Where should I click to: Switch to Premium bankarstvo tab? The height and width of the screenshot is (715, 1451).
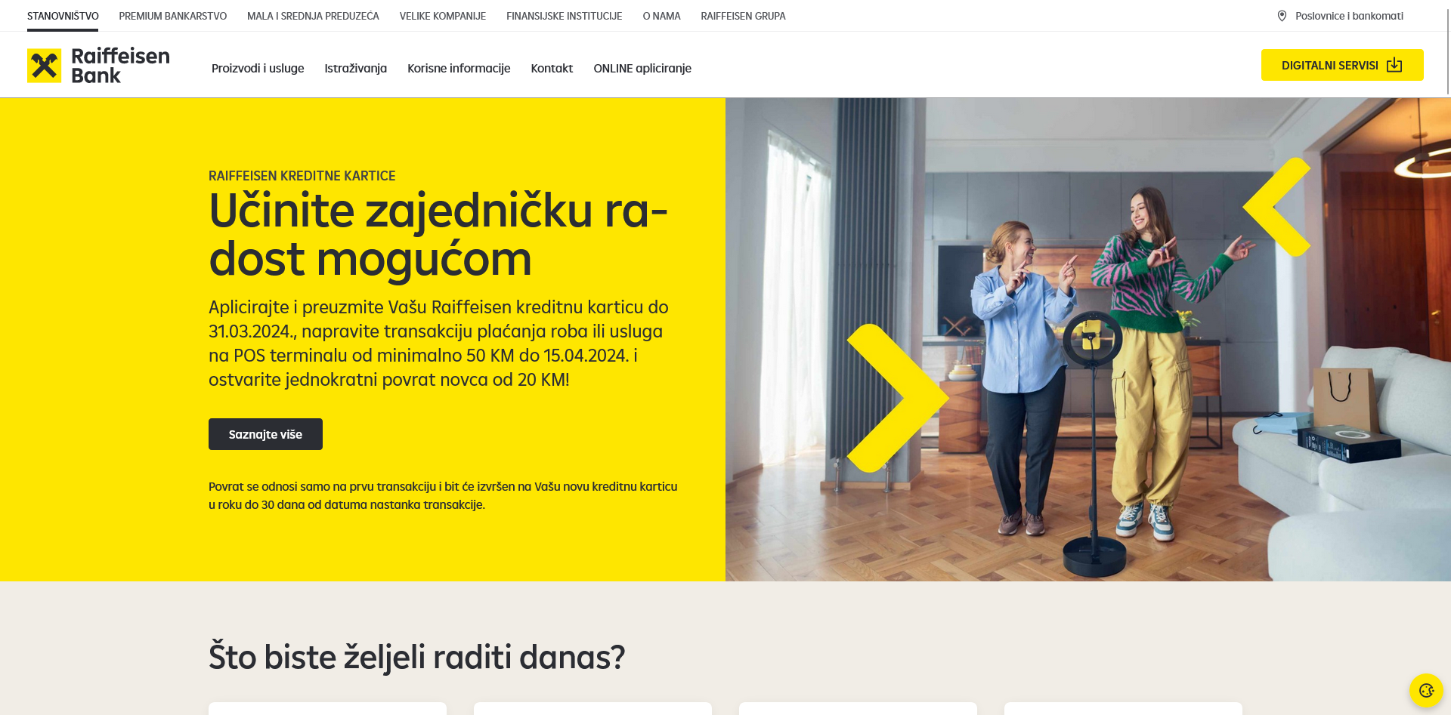point(172,16)
